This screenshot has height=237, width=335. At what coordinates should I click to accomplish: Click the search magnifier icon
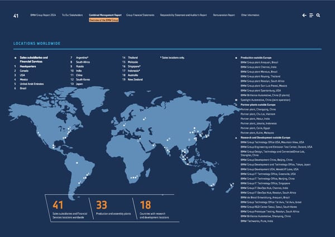318,16
